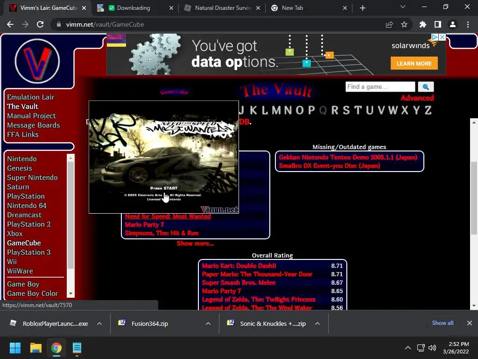Click the game search magnifier button
The width and height of the screenshot is (478, 359).
(426, 87)
